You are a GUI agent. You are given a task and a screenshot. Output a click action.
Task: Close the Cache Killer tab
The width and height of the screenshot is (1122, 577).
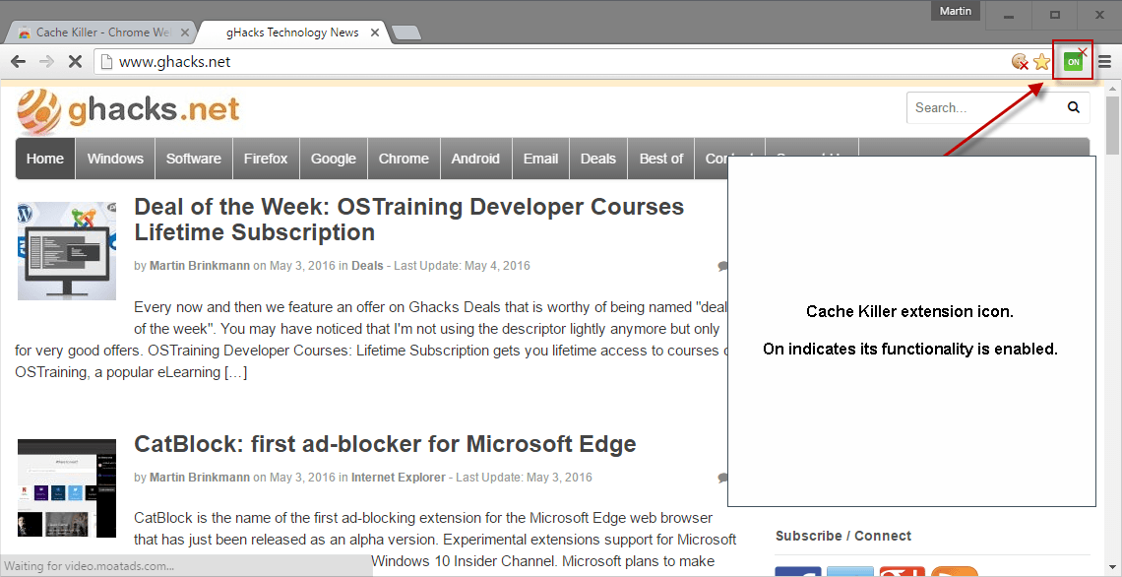(185, 32)
